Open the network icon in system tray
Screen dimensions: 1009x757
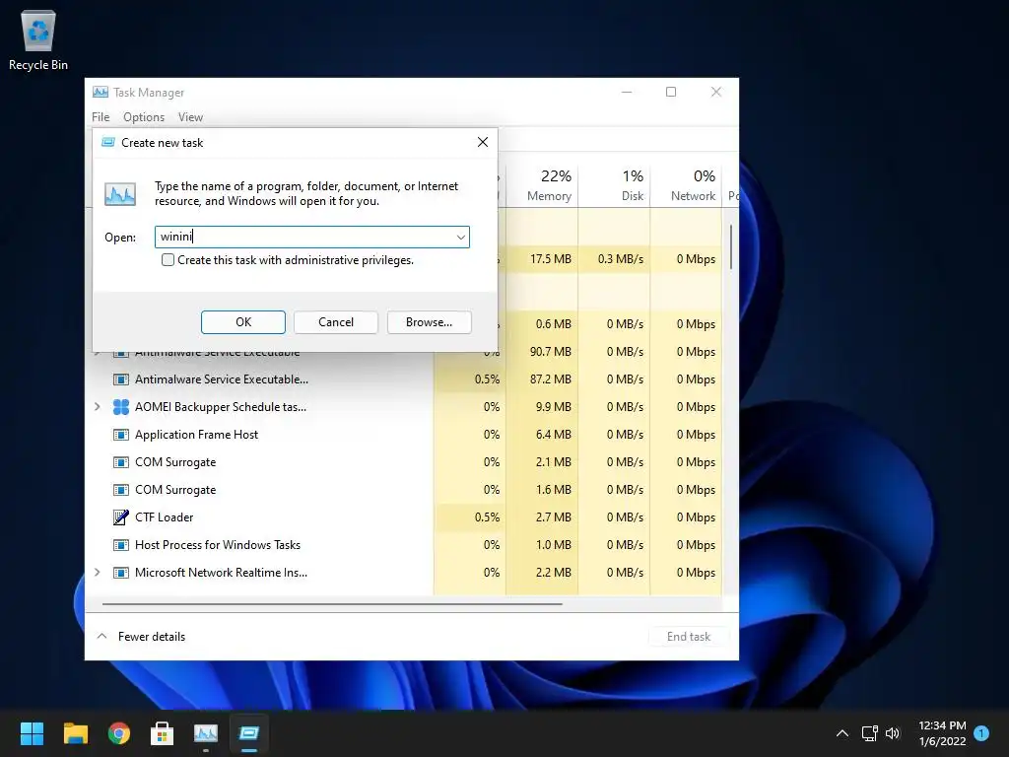[x=870, y=733]
